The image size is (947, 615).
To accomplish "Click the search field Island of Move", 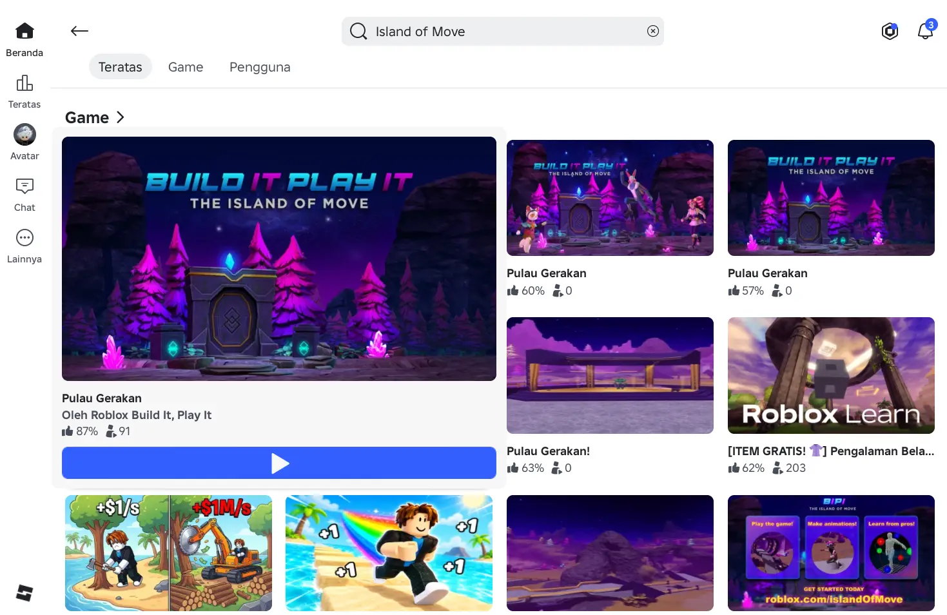I will pyautogui.click(x=503, y=31).
